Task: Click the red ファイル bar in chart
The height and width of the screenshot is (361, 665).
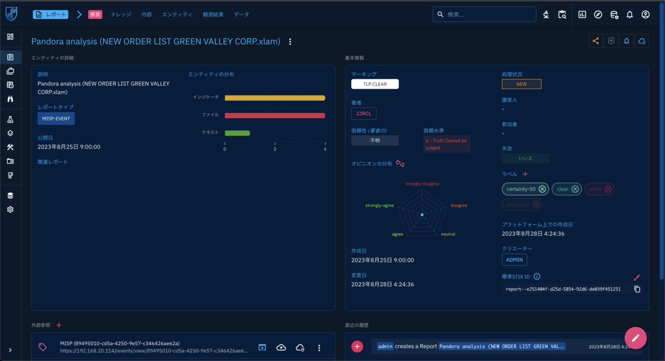Action: pyautogui.click(x=275, y=115)
